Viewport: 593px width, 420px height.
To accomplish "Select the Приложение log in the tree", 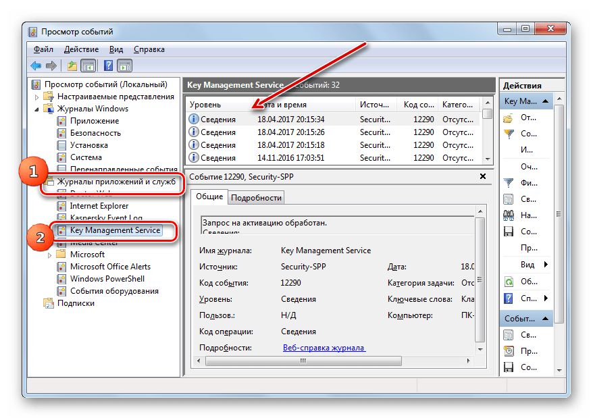I will point(95,121).
